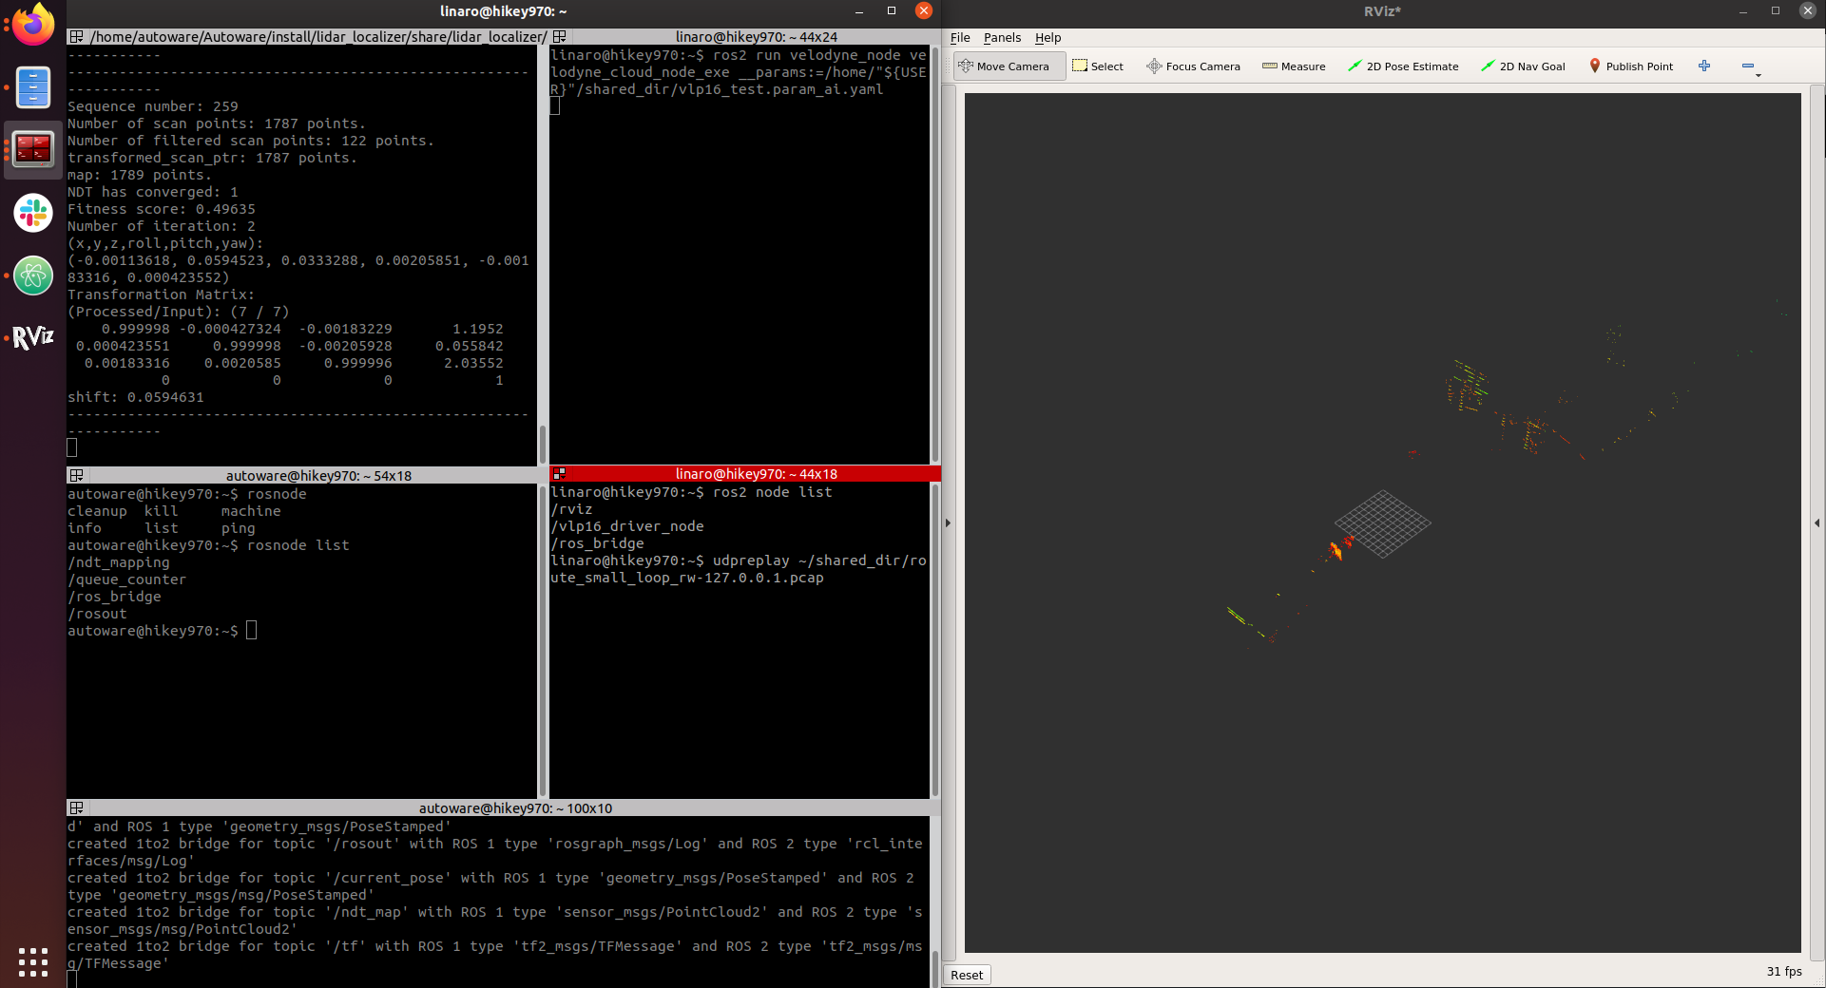Enable the Measure tool
Screen dimensions: 1826x988
[x=1294, y=66]
